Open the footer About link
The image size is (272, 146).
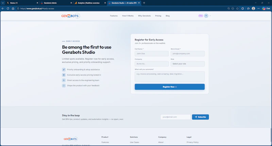(x=161, y=142)
